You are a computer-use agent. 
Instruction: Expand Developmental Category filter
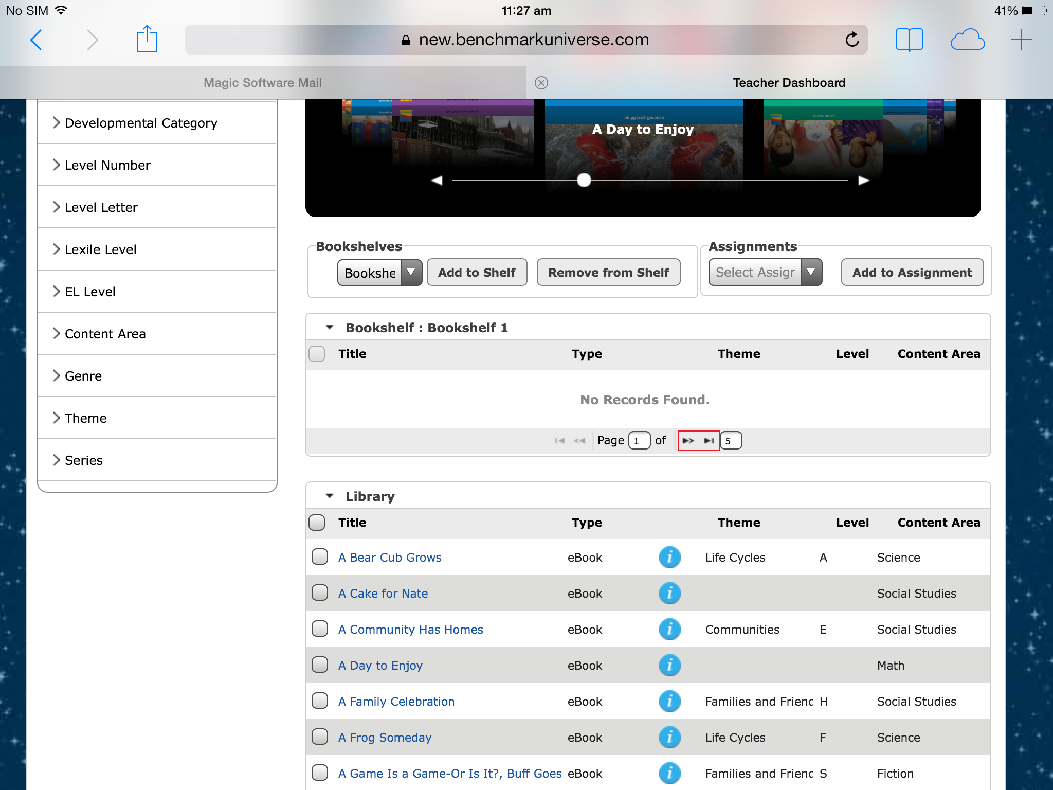point(157,123)
